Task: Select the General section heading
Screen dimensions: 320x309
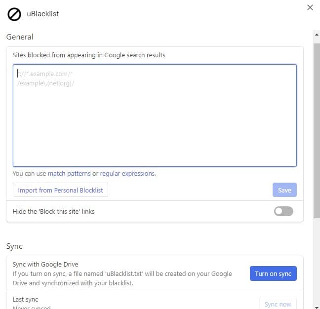Action: point(20,37)
